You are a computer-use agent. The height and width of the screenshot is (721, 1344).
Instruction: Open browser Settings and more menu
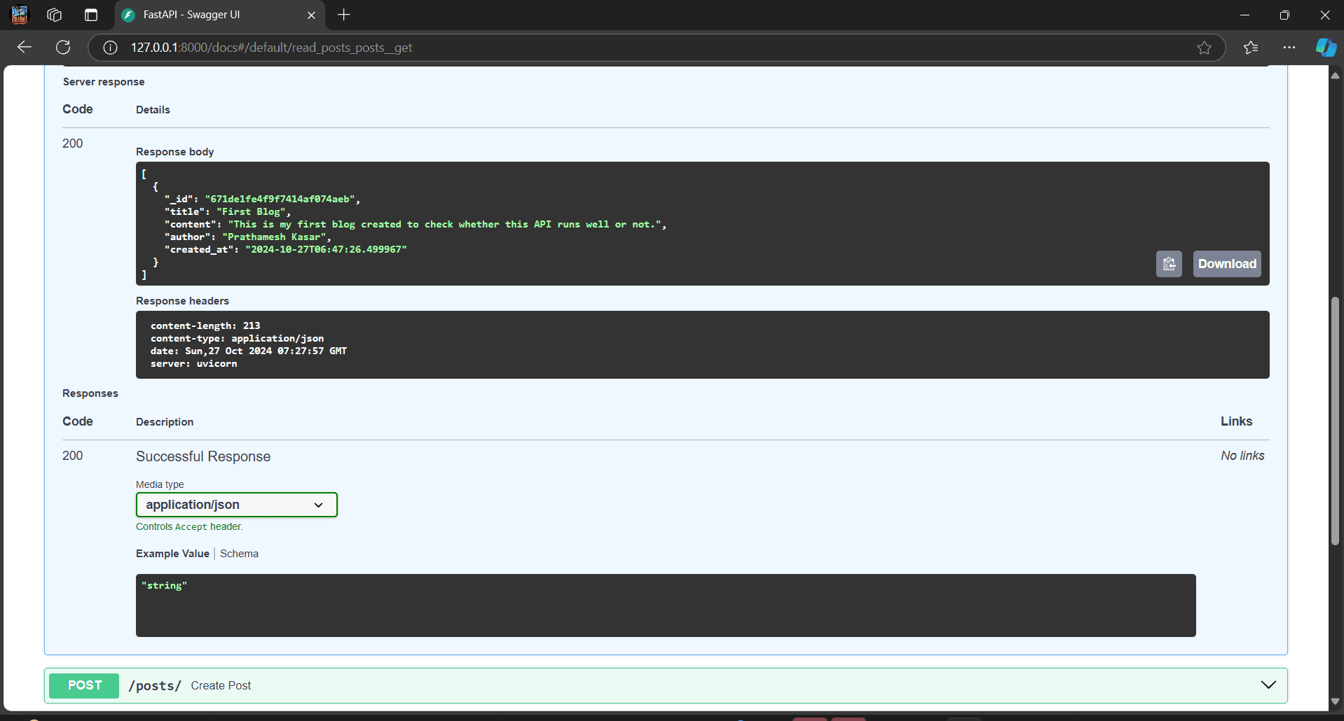point(1289,48)
